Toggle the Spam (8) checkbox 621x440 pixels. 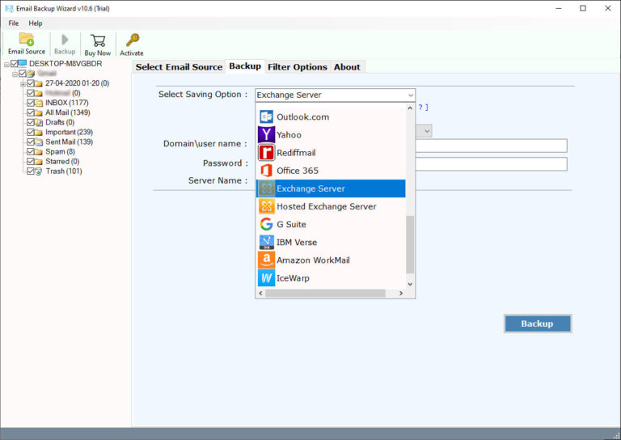pos(31,152)
